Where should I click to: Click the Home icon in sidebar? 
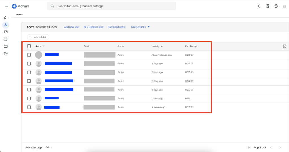[x=6, y=18]
